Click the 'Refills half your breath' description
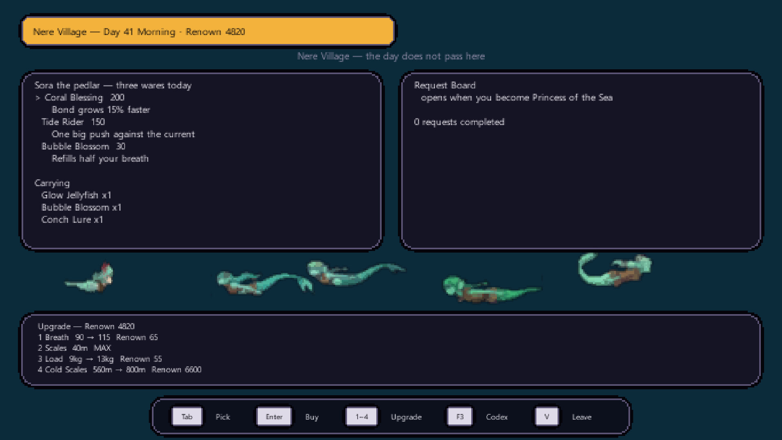 pyautogui.click(x=100, y=158)
